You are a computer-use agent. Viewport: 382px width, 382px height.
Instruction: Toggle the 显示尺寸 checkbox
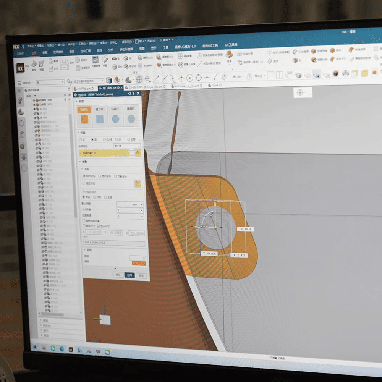pyautogui.click(x=99, y=226)
